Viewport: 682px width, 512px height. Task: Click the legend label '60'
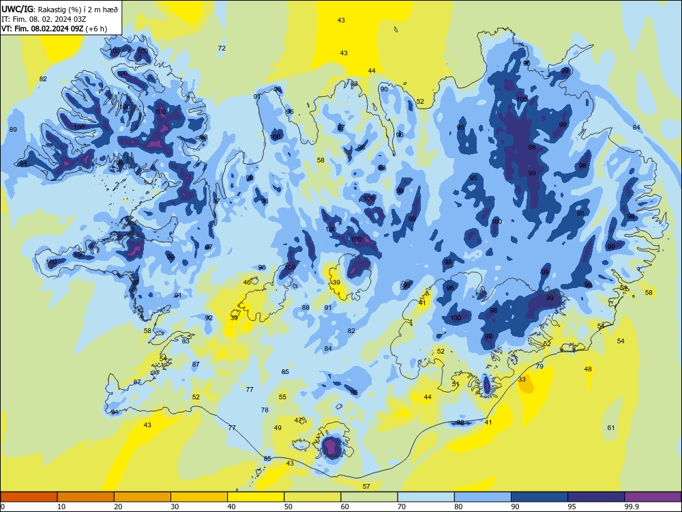click(x=345, y=507)
